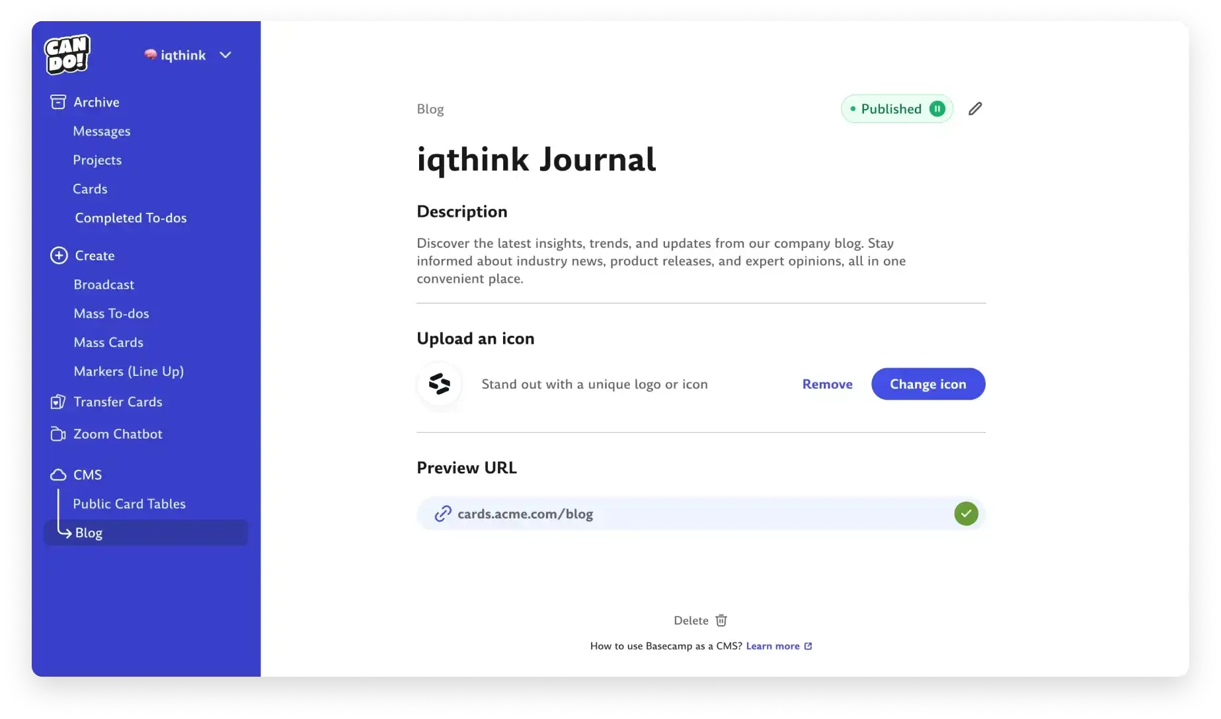Expand the iqthink workspace dropdown
This screenshot has height=719, width=1221.
[225, 56]
